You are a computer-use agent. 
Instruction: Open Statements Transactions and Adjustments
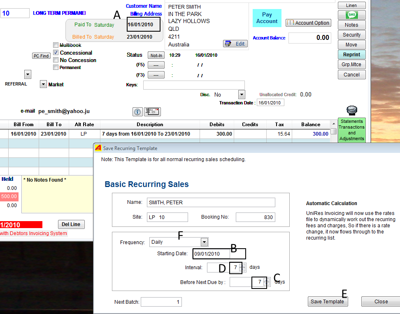352,130
